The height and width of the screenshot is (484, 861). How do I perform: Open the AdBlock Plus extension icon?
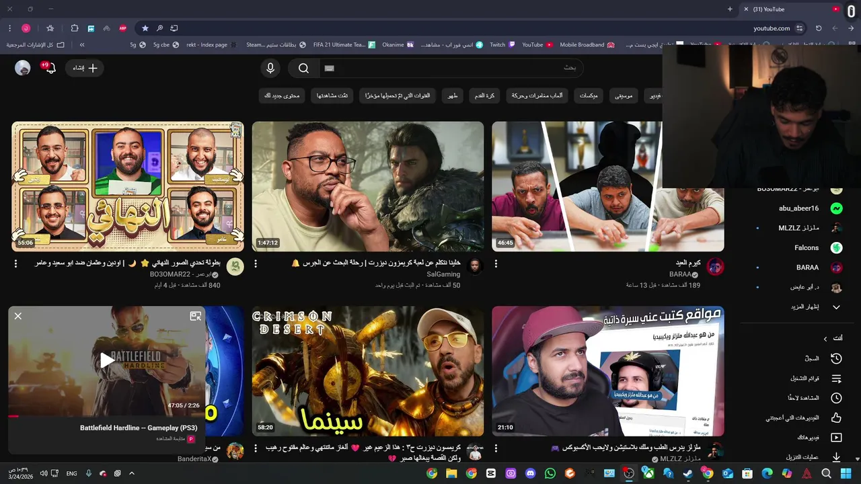[x=122, y=28]
